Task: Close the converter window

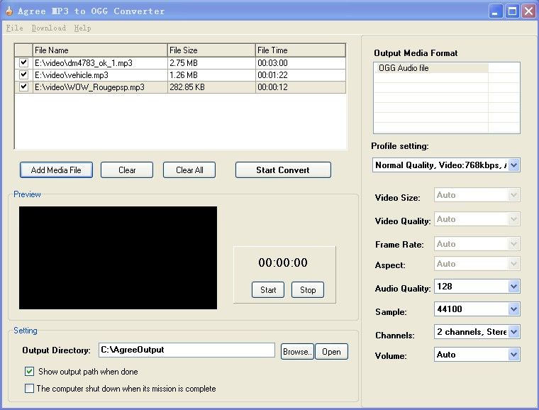Action: pos(528,11)
